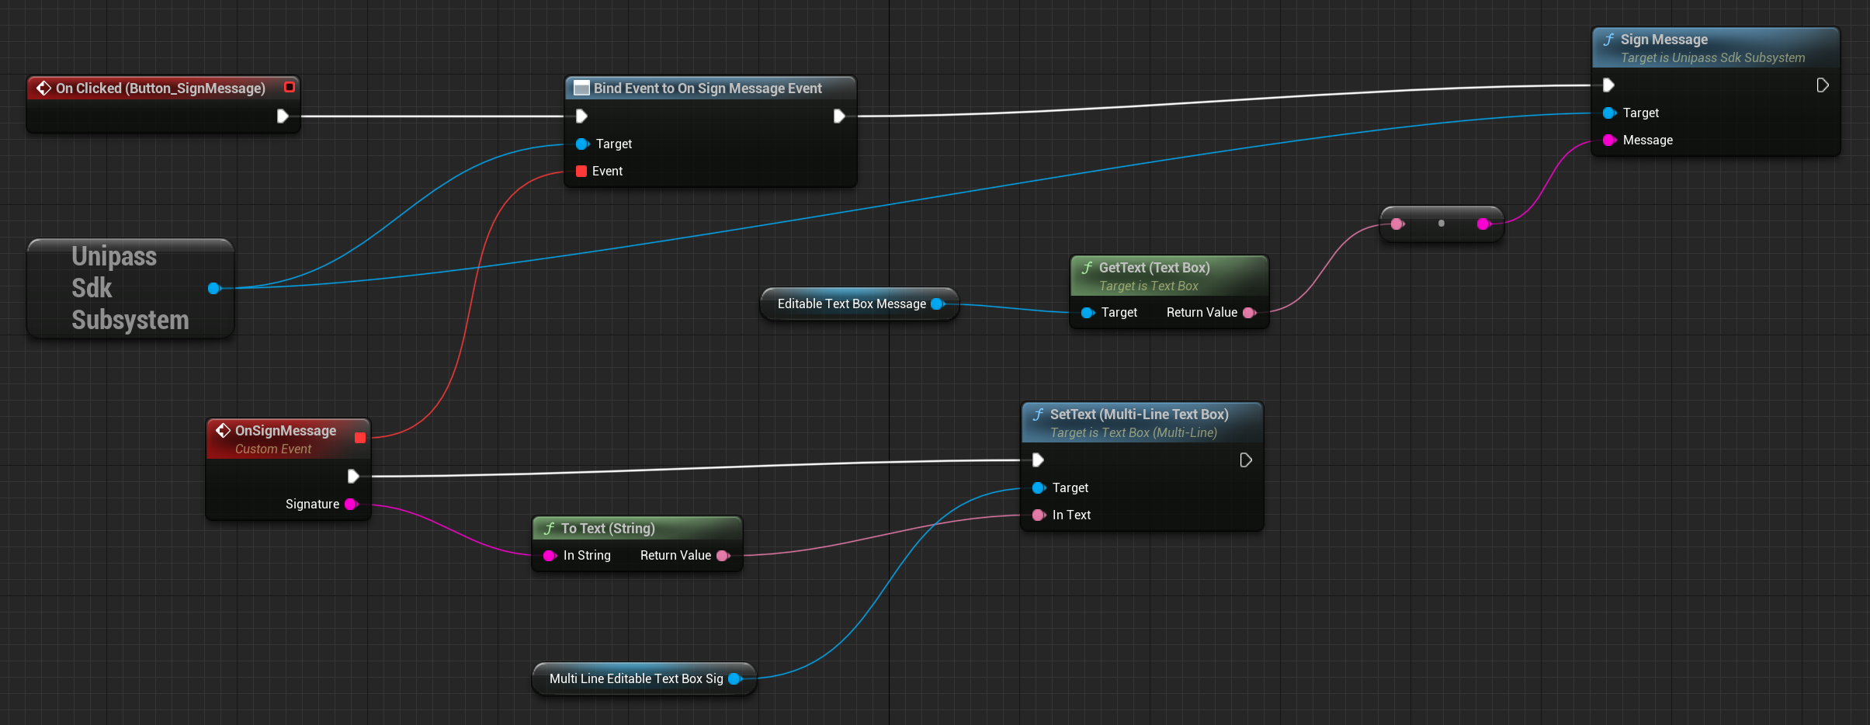
Task: Click the In String pin on To Text node
Action: [x=550, y=556]
